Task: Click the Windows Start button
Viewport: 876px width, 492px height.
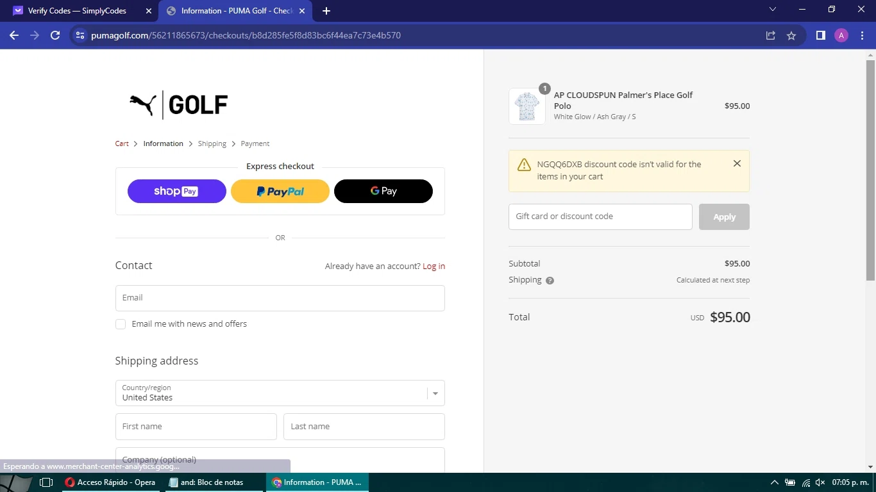Action: tap(15, 482)
